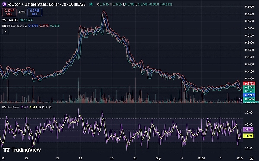Click the purple Polygon logo icon
Image resolution: width=259 pixels, height=161 pixels.
(4, 4)
